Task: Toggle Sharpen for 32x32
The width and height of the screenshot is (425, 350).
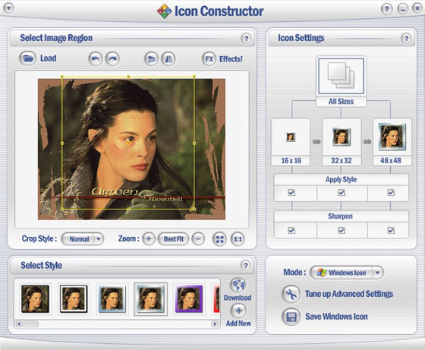Action: pos(342,231)
